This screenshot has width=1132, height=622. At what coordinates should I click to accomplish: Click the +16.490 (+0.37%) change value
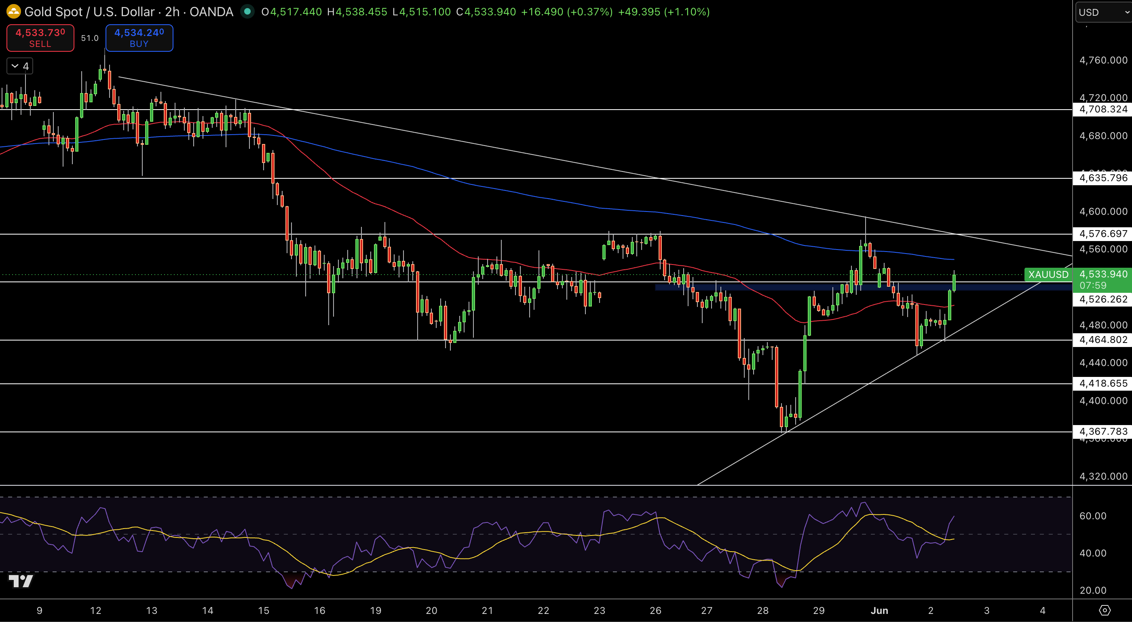(567, 12)
